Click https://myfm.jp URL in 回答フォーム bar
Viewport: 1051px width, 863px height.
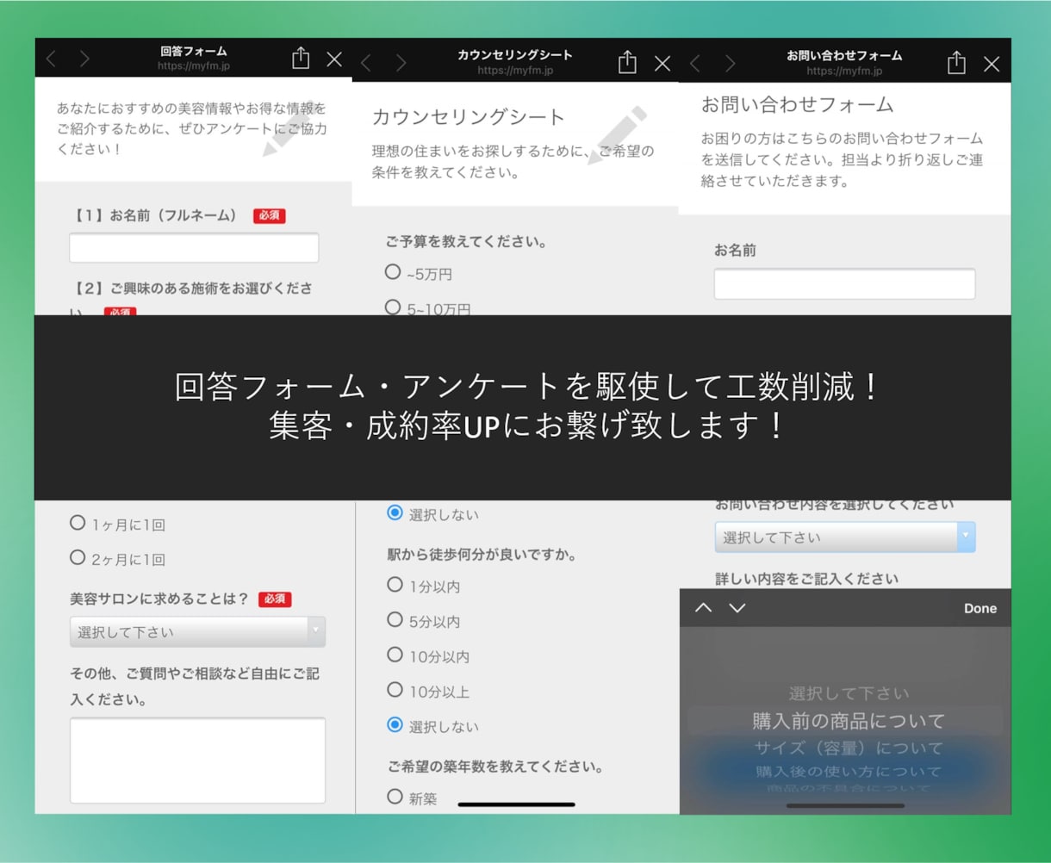[194, 66]
